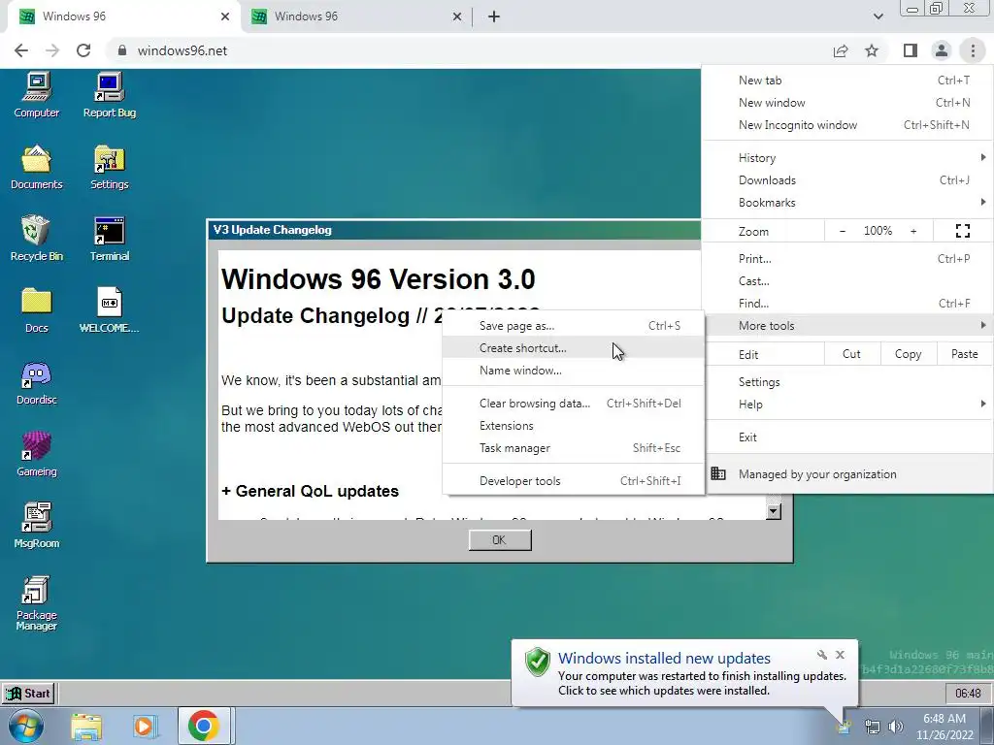Choose Print... in the menu
Screen dimensions: 994x745
click(x=848, y=258)
